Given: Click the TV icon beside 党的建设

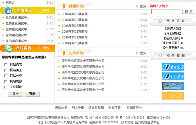Looking at the screenshot, I should tap(8, 10).
